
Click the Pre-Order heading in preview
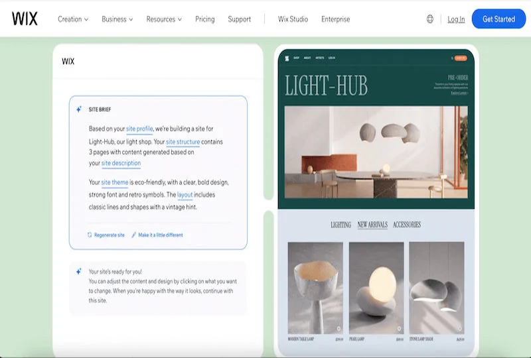coord(458,78)
